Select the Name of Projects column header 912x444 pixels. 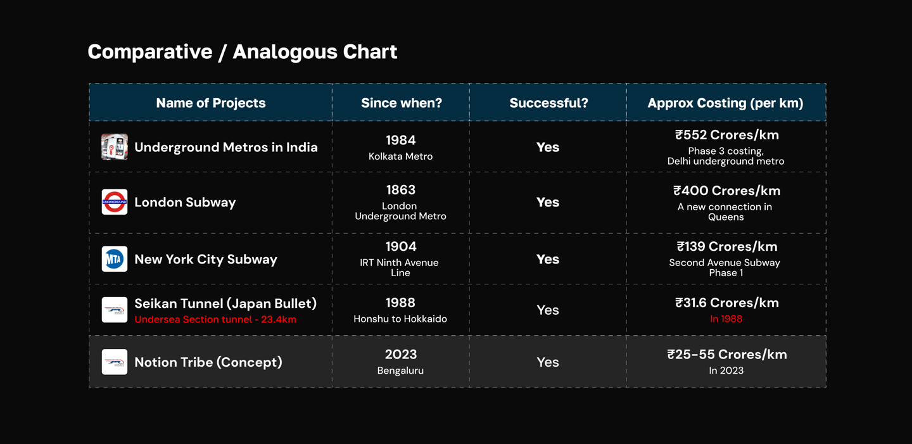[x=211, y=103]
